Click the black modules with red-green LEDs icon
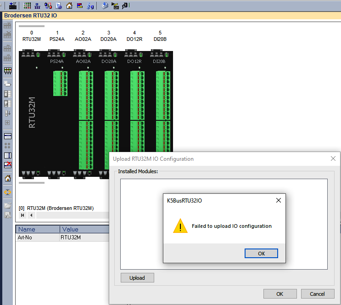This screenshot has height=305, width=341. coord(8,71)
